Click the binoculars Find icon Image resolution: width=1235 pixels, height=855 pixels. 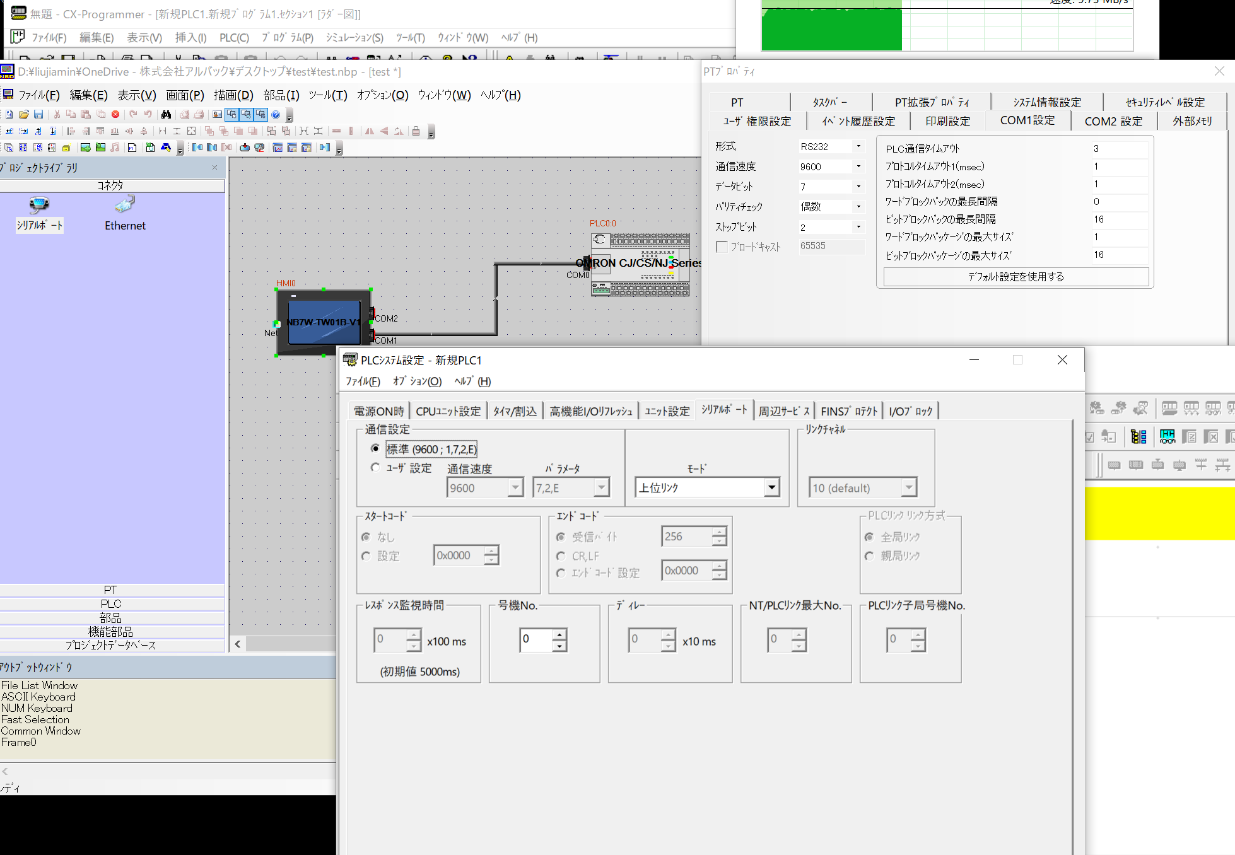pos(166,114)
